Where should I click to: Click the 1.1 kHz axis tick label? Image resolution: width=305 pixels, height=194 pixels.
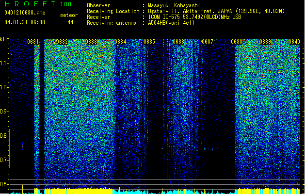pos(4,63)
